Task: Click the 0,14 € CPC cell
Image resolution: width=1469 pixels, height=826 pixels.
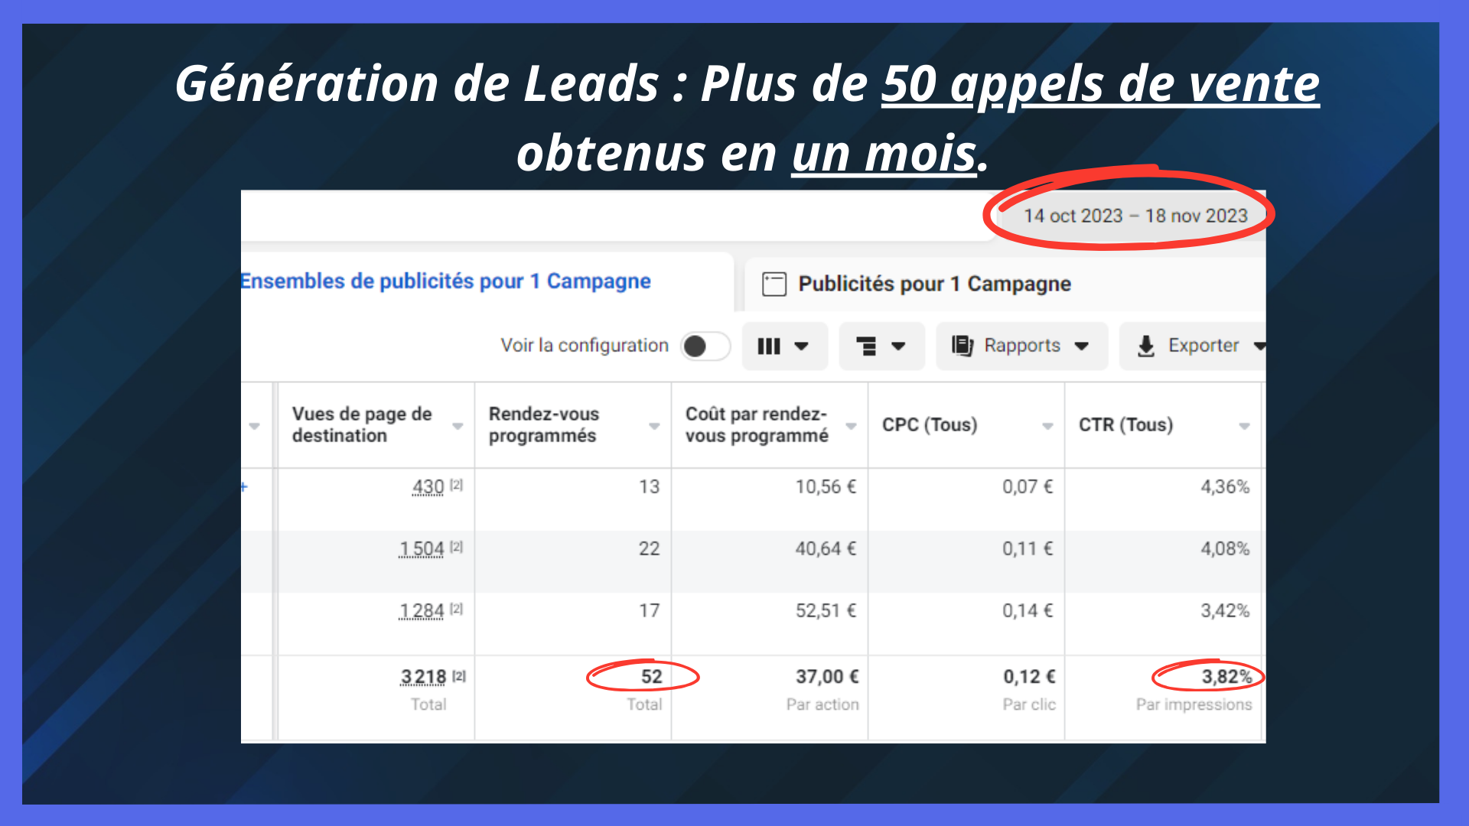Action: [966, 623]
